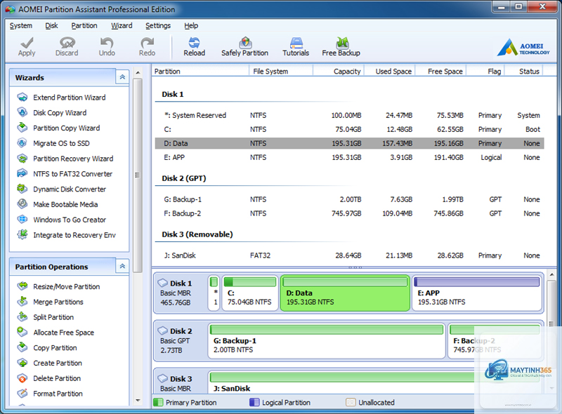562x414 pixels.
Task: Sort by Capacity column header
Action: click(339, 71)
